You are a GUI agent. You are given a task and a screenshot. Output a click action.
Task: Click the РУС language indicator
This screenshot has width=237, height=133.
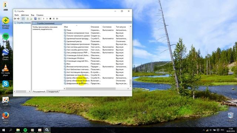(222, 130)
